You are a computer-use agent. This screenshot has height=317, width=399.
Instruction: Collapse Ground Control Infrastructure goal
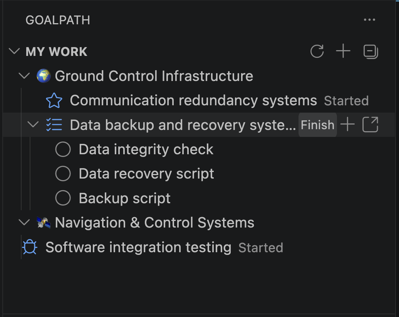pos(23,76)
